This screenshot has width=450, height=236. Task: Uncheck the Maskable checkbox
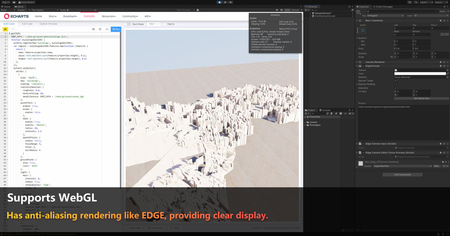tap(396, 88)
